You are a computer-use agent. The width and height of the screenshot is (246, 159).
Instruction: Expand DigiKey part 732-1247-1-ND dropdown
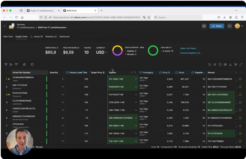point(136,141)
